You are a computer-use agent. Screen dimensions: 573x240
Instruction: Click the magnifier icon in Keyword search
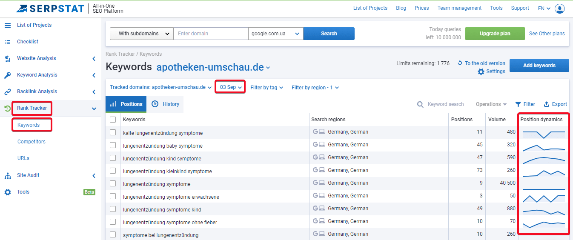coord(420,104)
